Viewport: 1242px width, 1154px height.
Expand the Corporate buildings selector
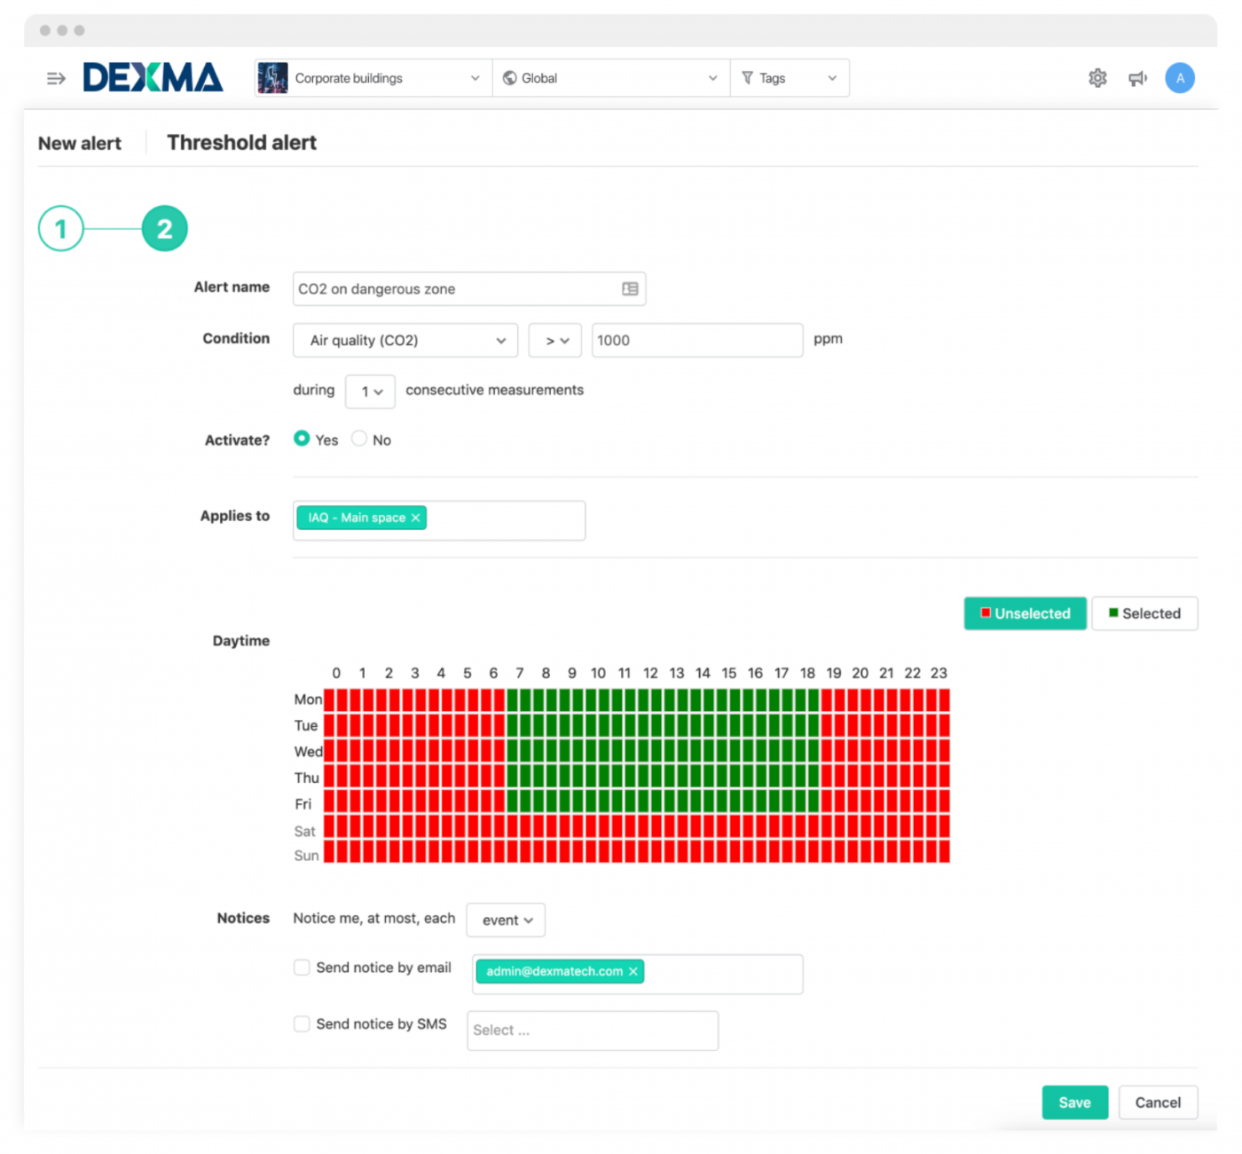pos(373,78)
